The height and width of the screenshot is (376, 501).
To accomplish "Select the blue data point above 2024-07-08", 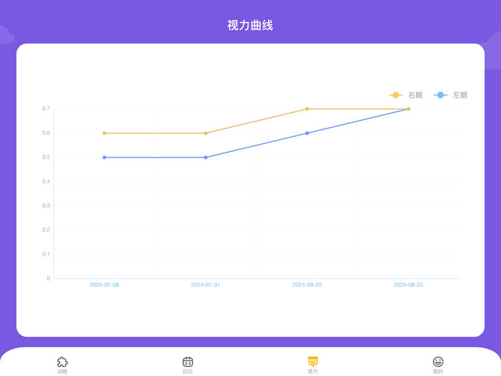I will (x=104, y=157).
